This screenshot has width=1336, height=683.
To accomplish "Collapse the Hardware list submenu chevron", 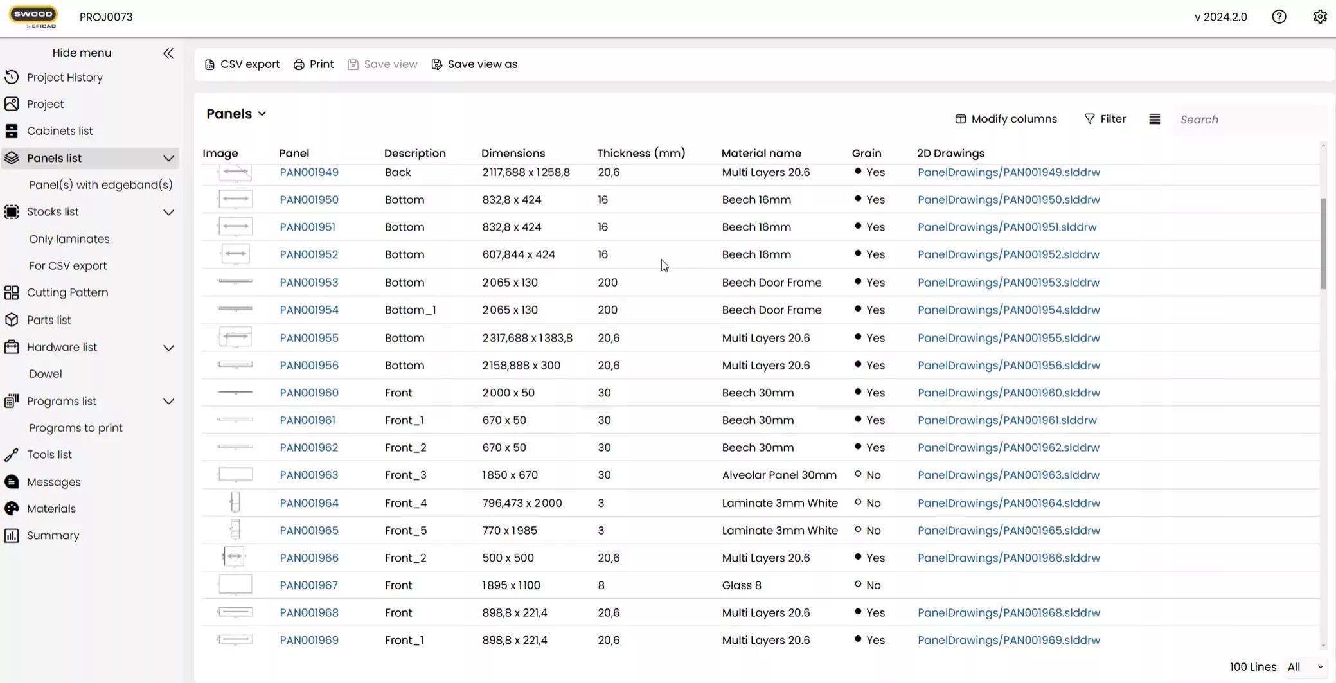I will tap(168, 348).
